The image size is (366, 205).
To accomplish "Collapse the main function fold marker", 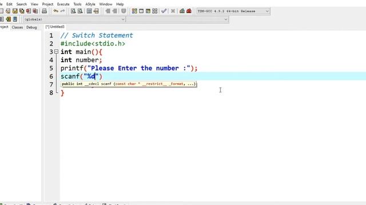I will pyautogui.click(x=56, y=52).
